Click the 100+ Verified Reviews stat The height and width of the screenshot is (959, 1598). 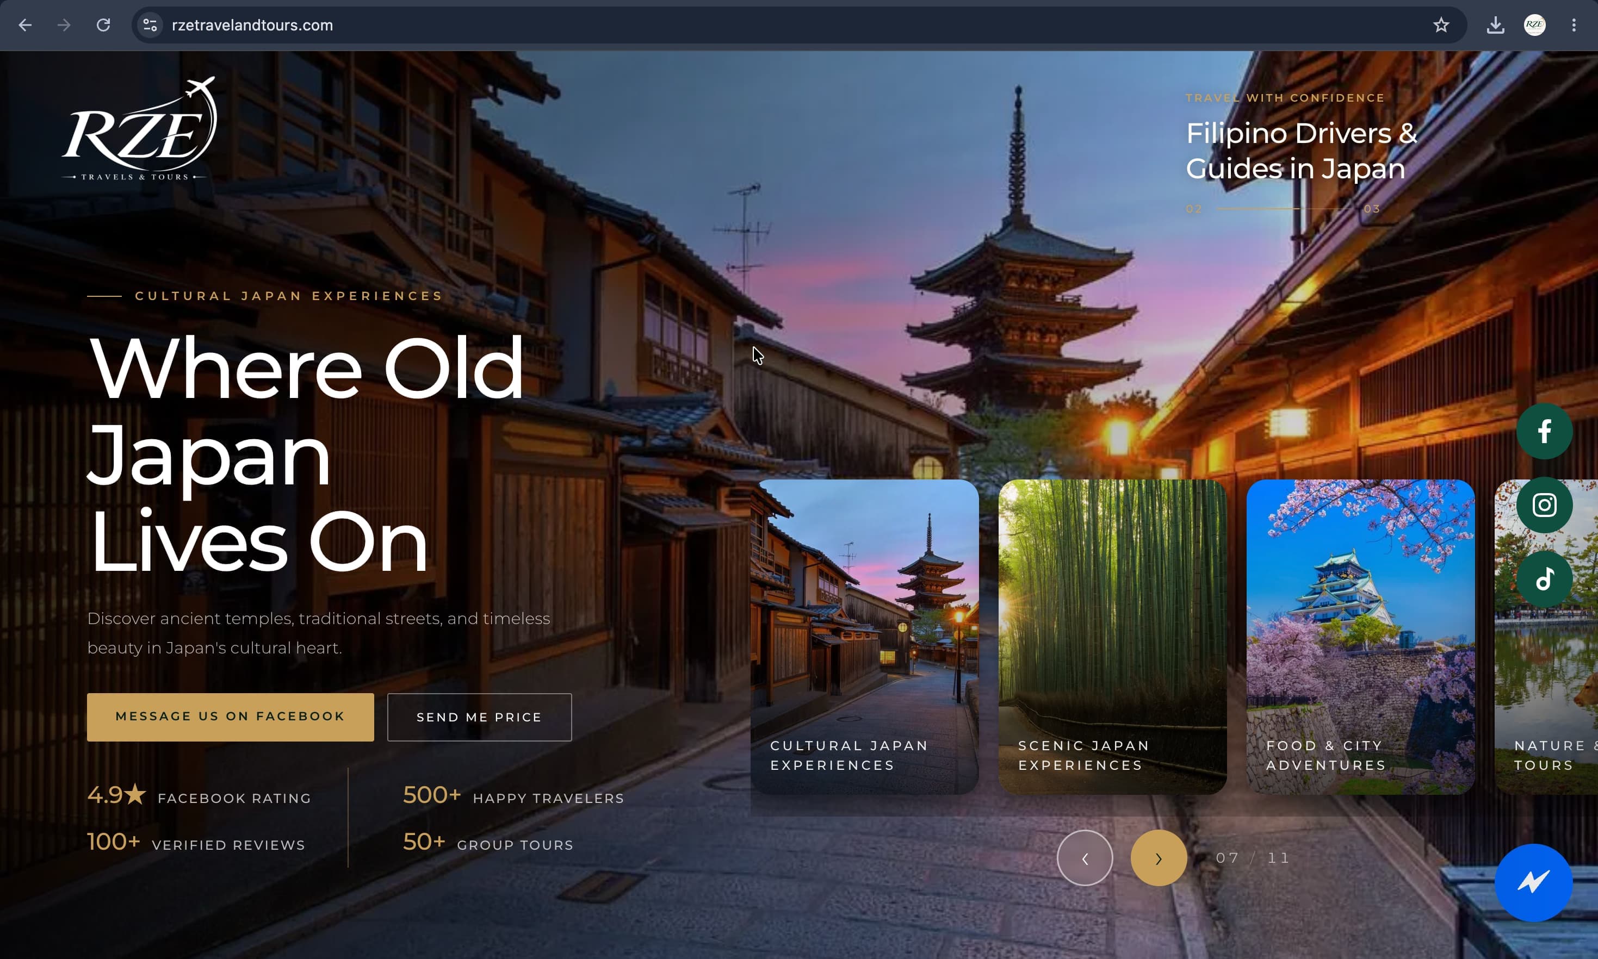[x=196, y=843]
